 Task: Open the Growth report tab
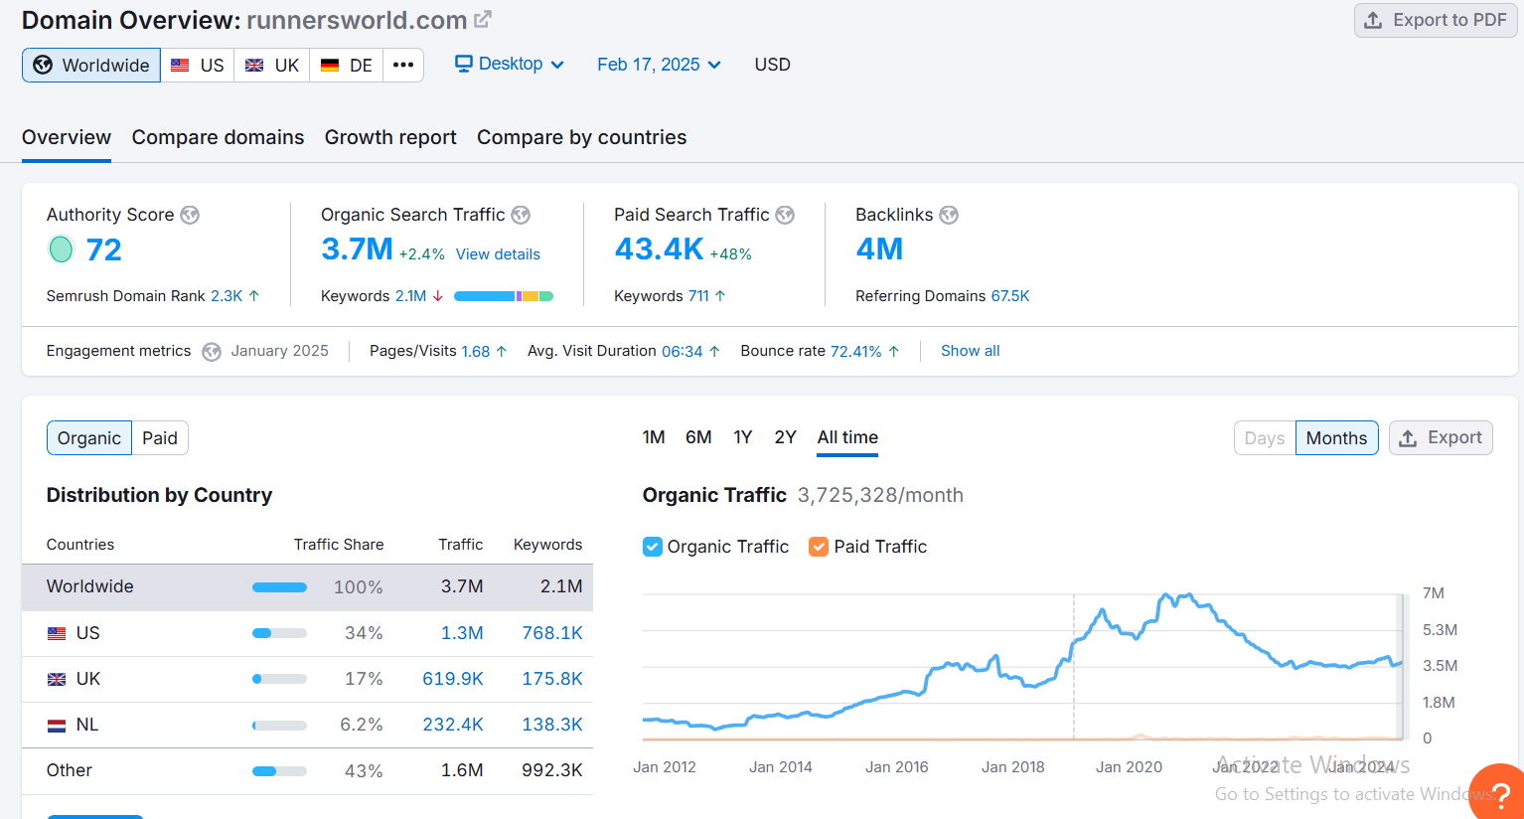click(390, 137)
